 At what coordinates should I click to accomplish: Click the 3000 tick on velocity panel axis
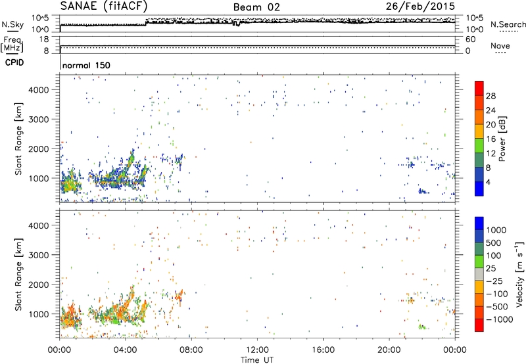pyautogui.click(x=39, y=255)
